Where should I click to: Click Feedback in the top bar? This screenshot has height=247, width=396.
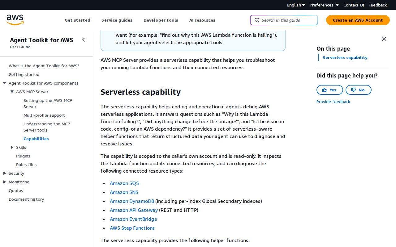pos(378,5)
